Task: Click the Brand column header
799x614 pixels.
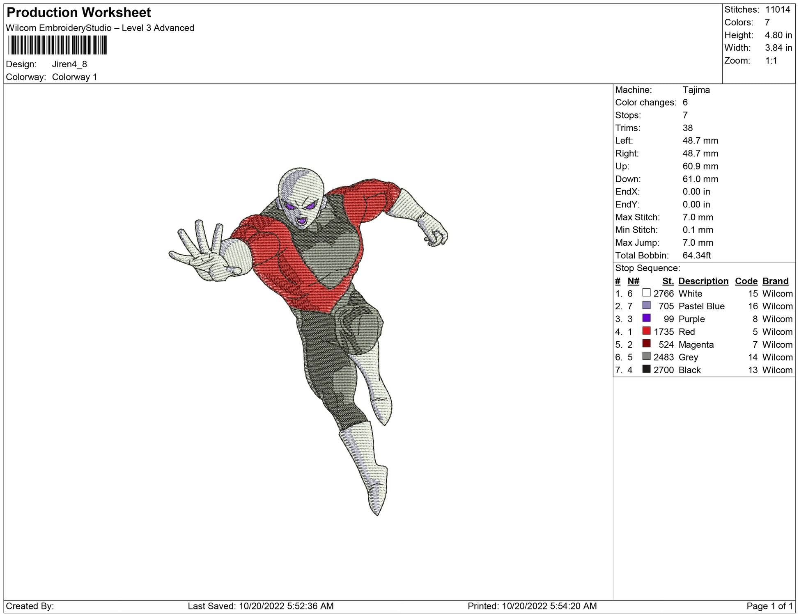Action: point(775,281)
